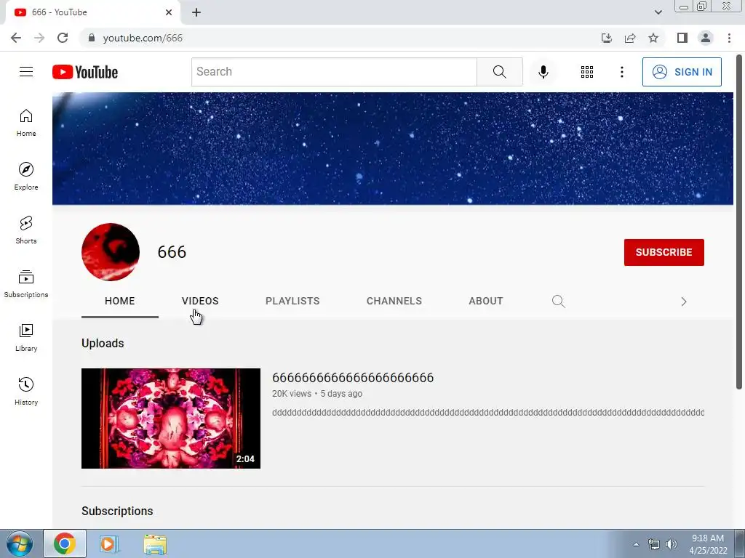Bookmark this page with star
This screenshot has height=558, width=745.
(x=653, y=38)
